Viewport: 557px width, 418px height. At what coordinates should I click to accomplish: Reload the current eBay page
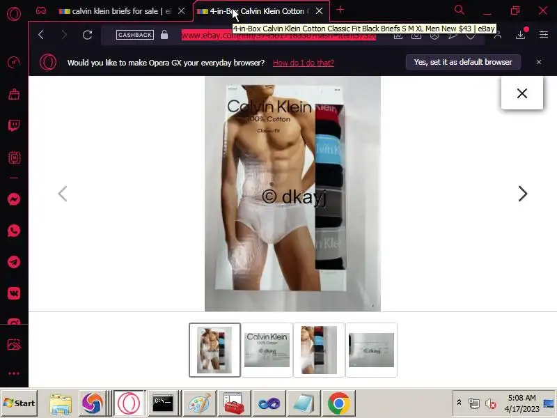(x=88, y=35)
